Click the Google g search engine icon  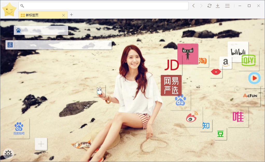[x=10, y=45]
